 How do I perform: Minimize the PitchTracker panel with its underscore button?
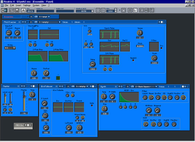(x=164, y=22)
